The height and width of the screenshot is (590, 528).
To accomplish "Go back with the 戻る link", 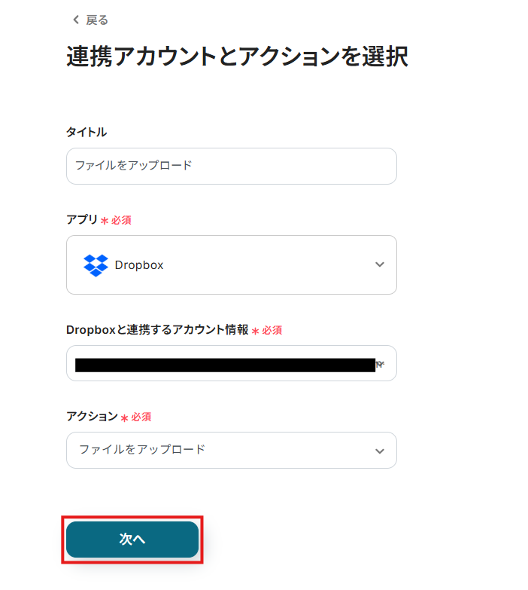I will click(x=98, y=20).
